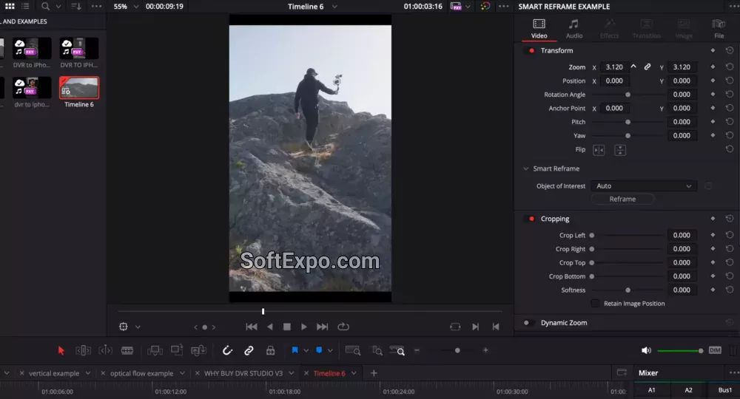Turn off the Cropping toggle

(530, 219)
